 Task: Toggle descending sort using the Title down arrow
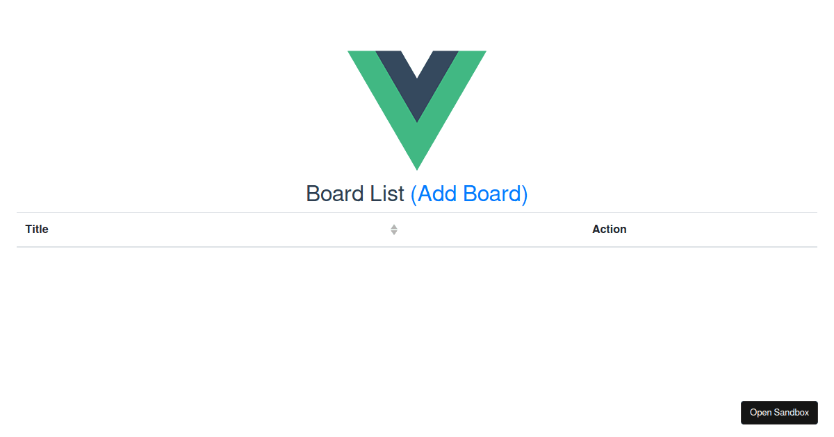[x=394, y=233]
